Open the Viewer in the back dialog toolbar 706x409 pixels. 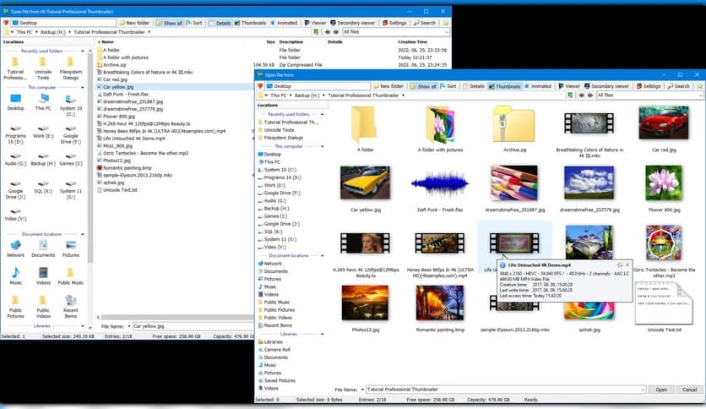pyautogui.click(x=314, y=23)
